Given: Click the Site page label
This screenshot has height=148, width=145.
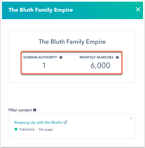Looking at the screenshot, I should coord(46,129).
